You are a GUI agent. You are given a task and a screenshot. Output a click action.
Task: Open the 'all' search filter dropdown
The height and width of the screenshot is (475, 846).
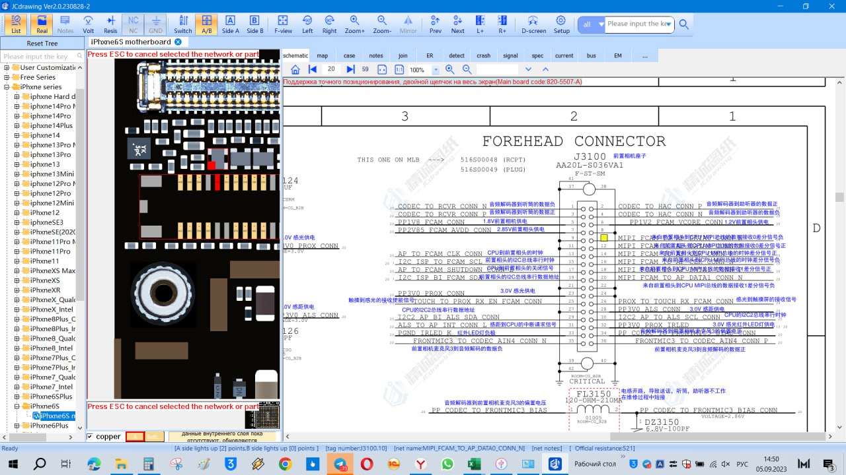tap(592, 24)
